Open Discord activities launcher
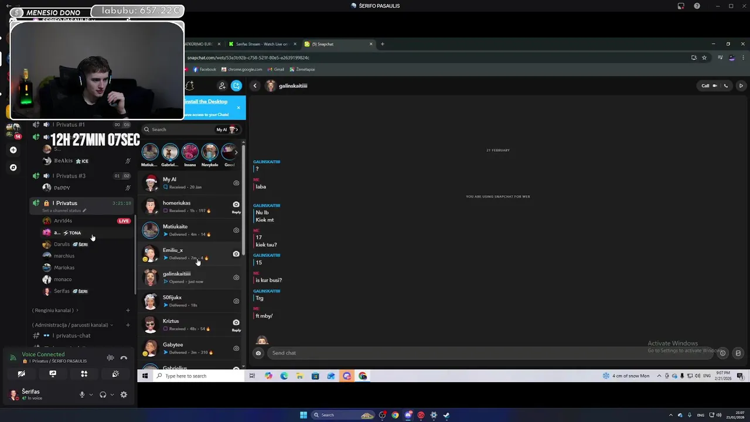750x422 pixels. pyautogui.click(x=84, y=373)
